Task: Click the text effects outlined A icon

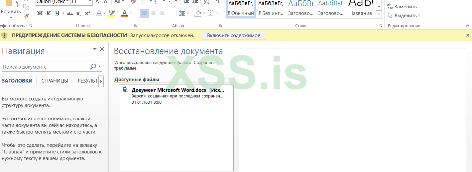Action: [99, 14]
